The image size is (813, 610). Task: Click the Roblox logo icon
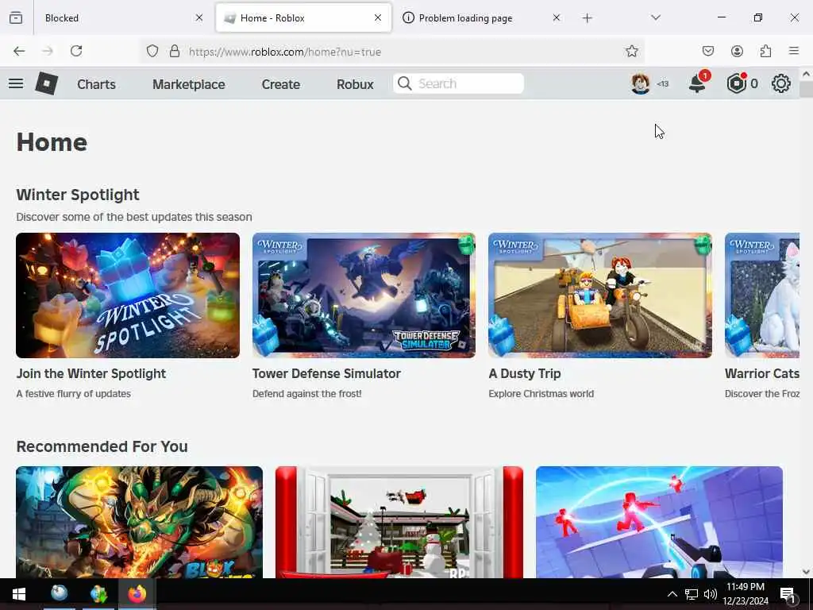pyautogui.click(x=46, y=83)
